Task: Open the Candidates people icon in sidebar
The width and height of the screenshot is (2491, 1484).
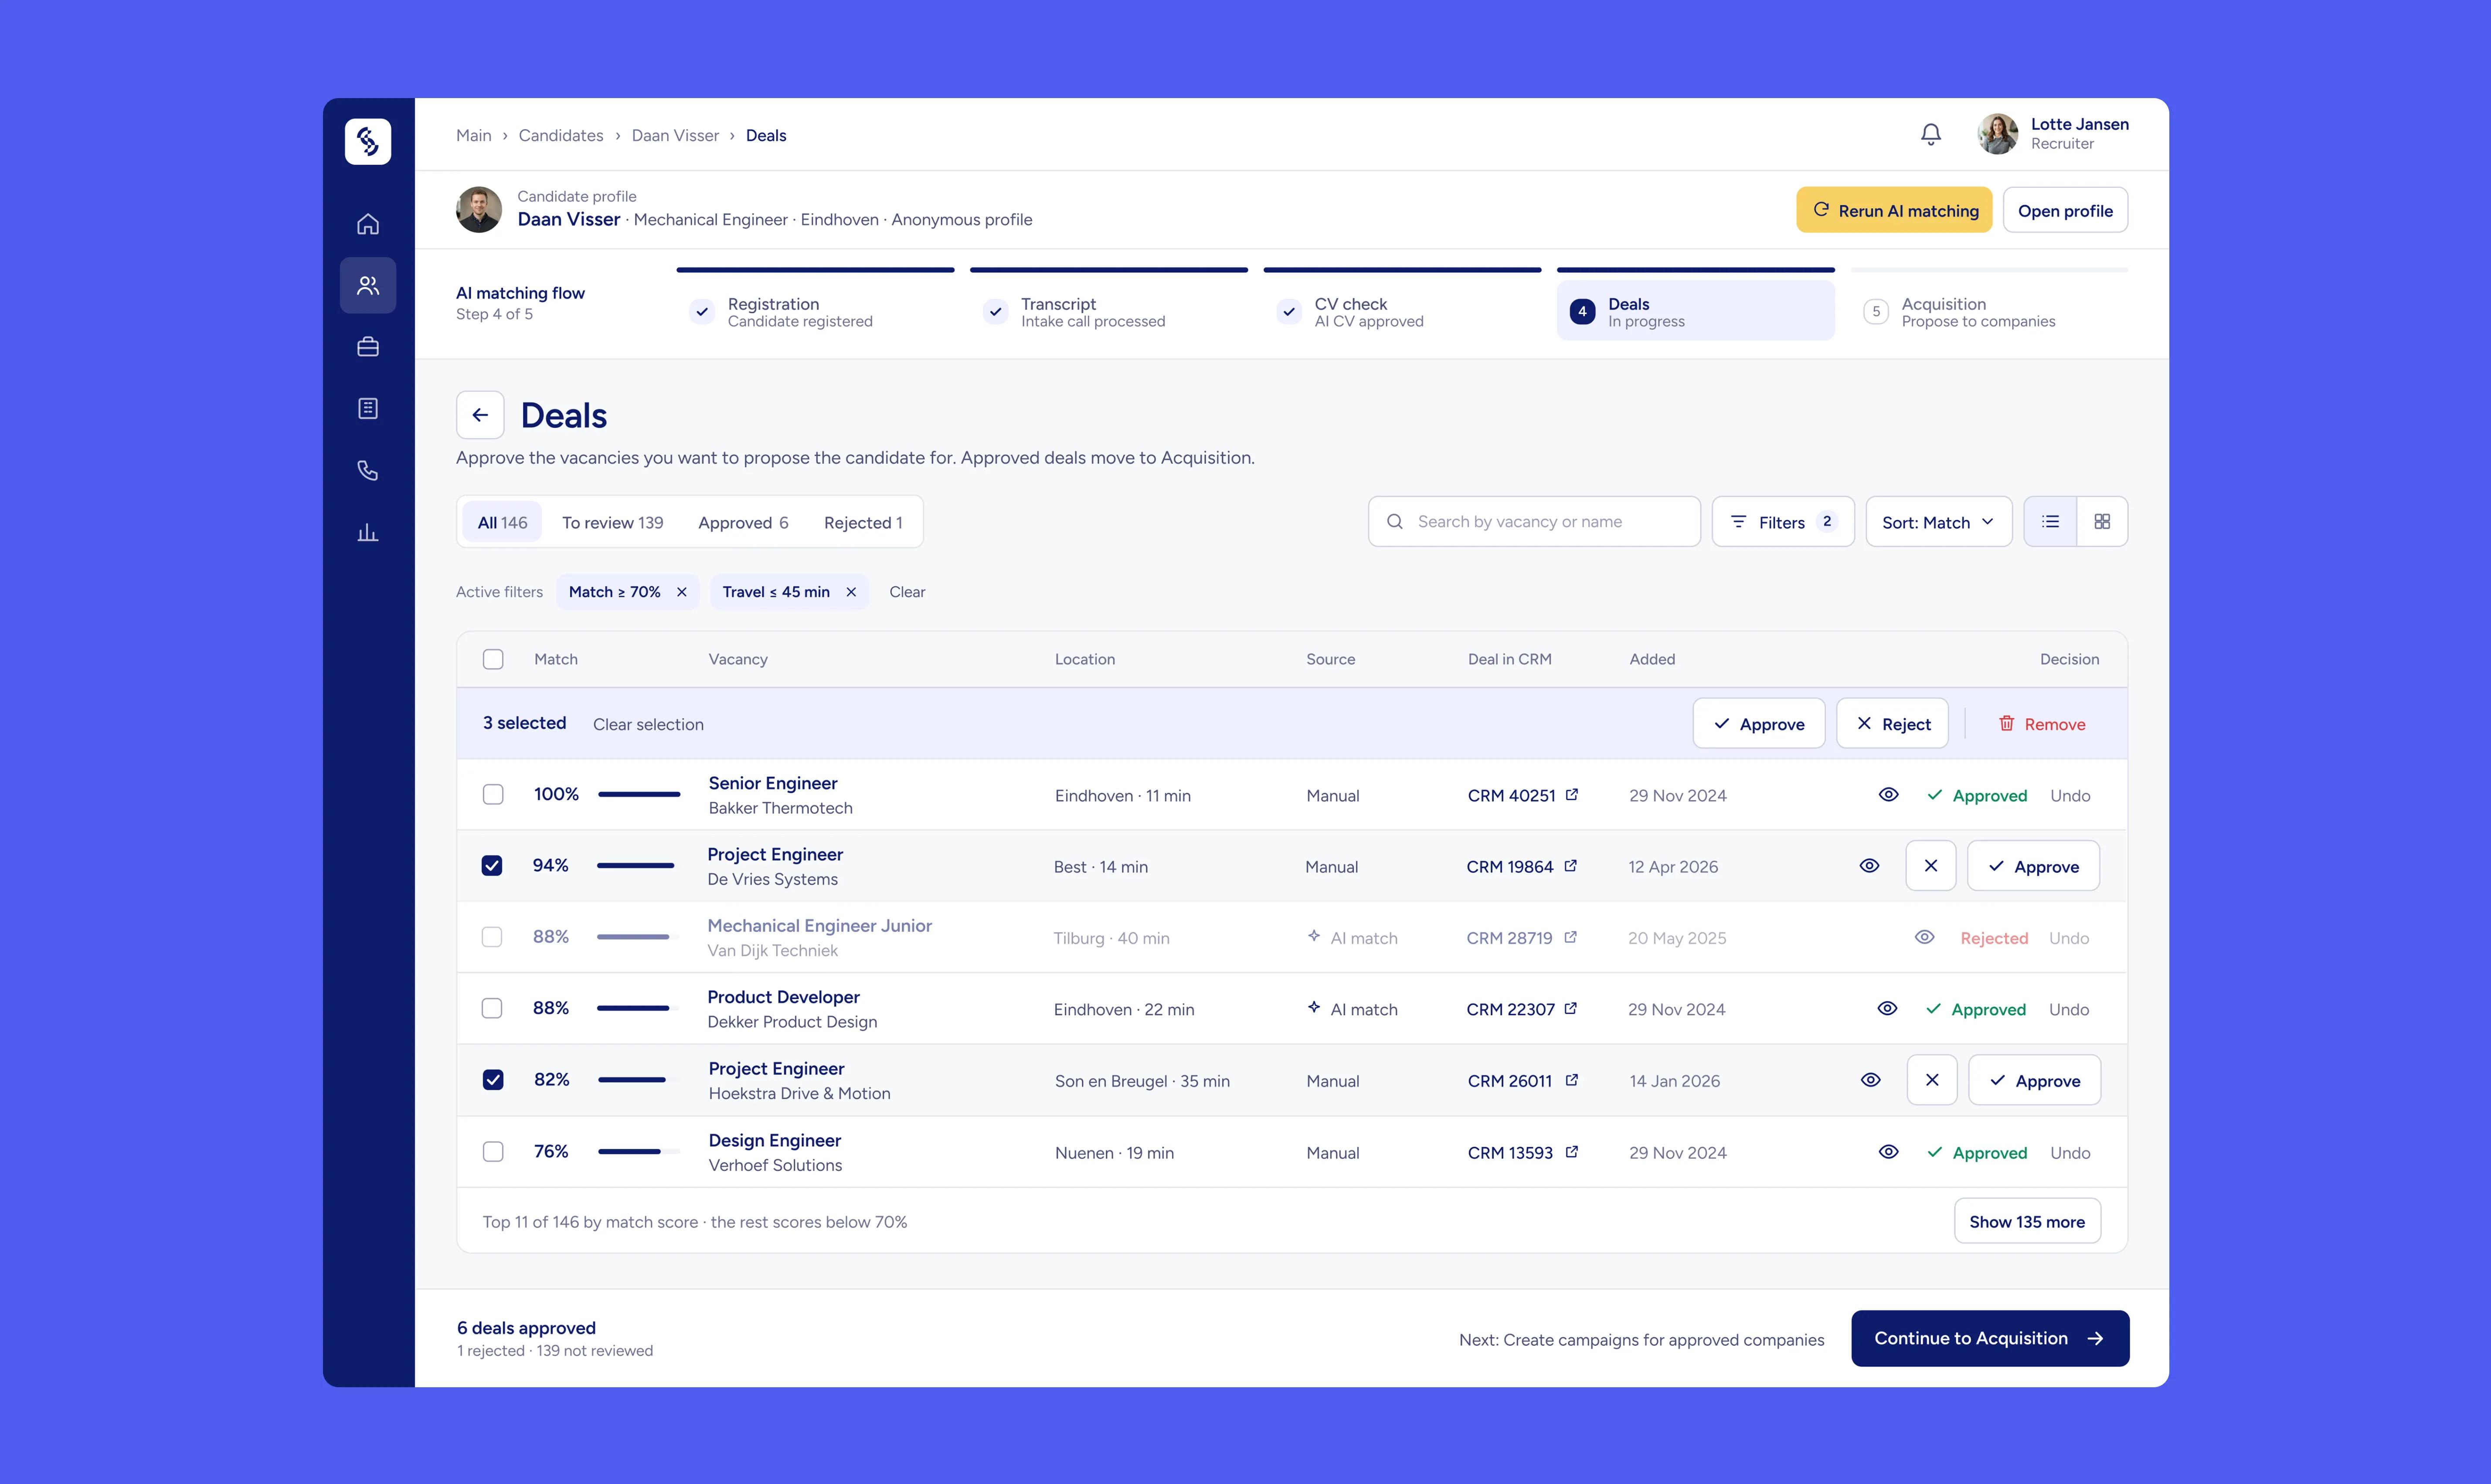Action: [x=368, y=286]
